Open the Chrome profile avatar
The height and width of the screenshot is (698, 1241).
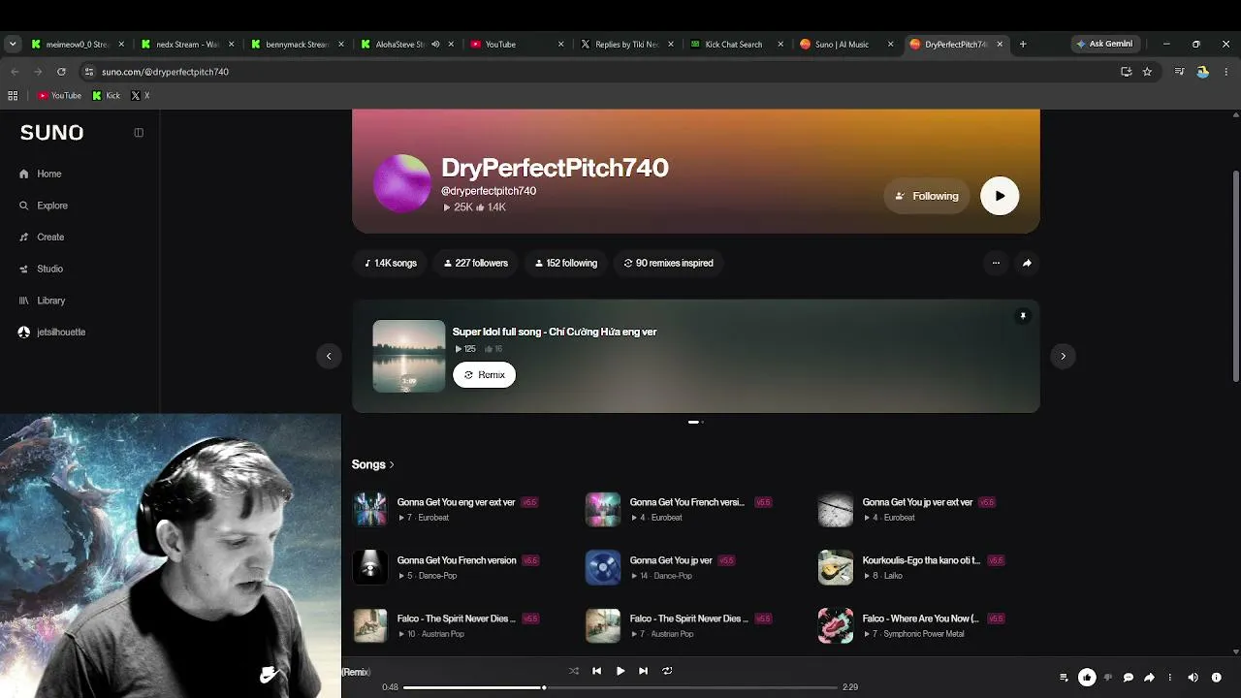click(x=1202, y=72)
